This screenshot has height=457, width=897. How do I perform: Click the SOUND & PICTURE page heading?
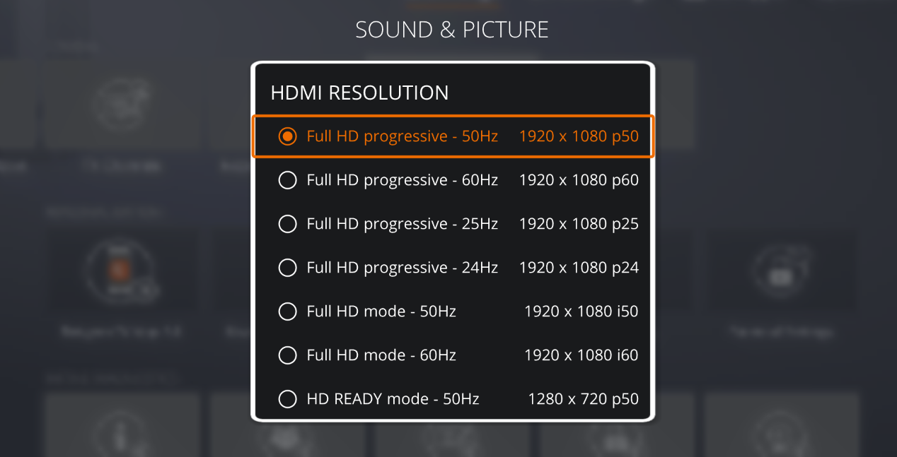pyautogui.click(x=452, y=30)
